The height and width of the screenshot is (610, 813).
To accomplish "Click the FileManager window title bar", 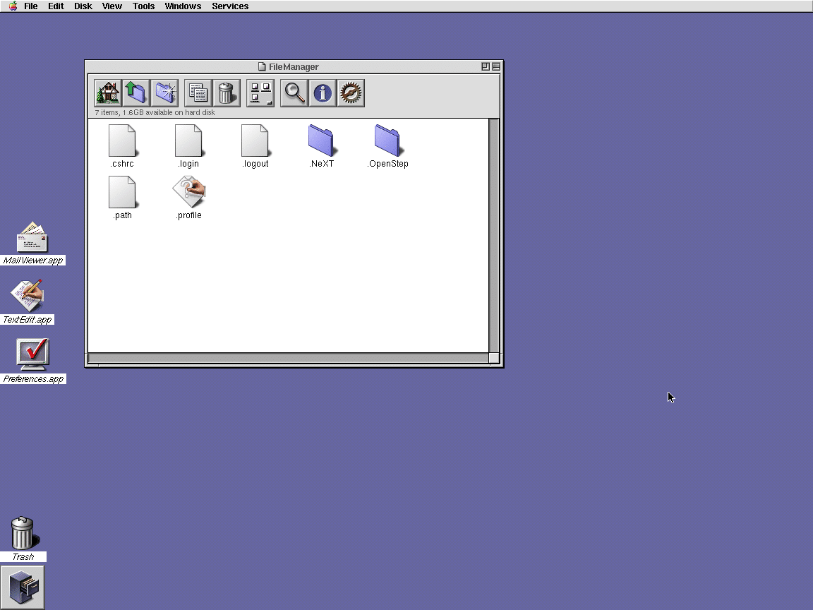I will coord(294,66).
